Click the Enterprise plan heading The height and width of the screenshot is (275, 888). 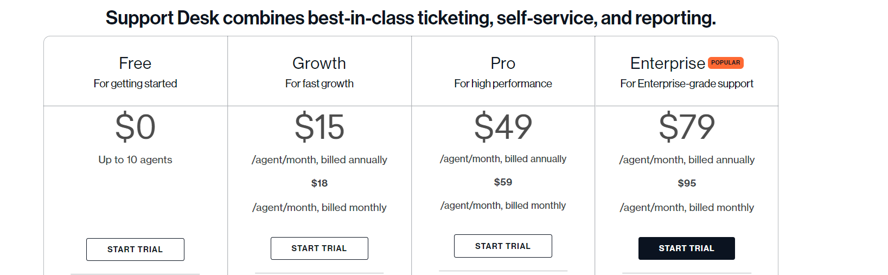point(667,63)
